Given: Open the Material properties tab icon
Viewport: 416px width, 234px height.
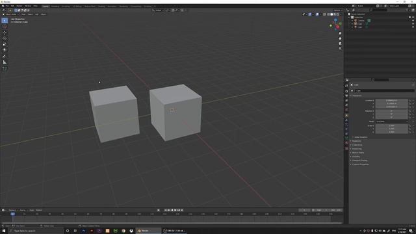Looking at the screenshot, I should click(x=346, y=143).
